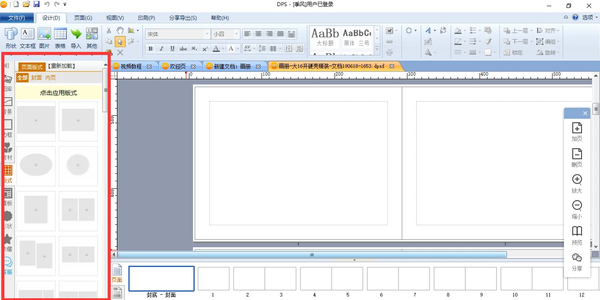Click the undo arrow in title bar

click(x=47, y=4)
